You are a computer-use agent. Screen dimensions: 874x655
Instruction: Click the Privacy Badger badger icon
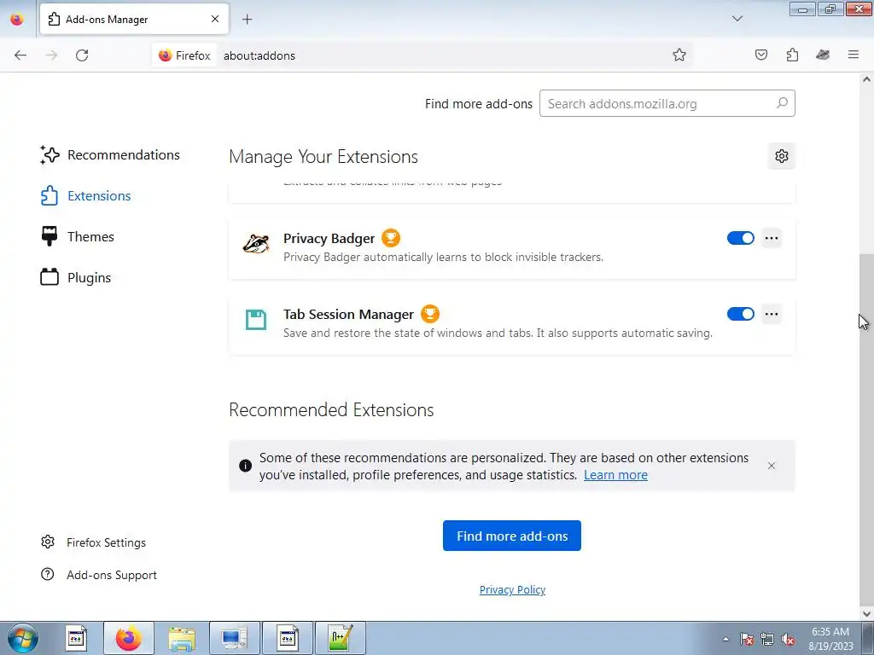(x=256, y=244)
